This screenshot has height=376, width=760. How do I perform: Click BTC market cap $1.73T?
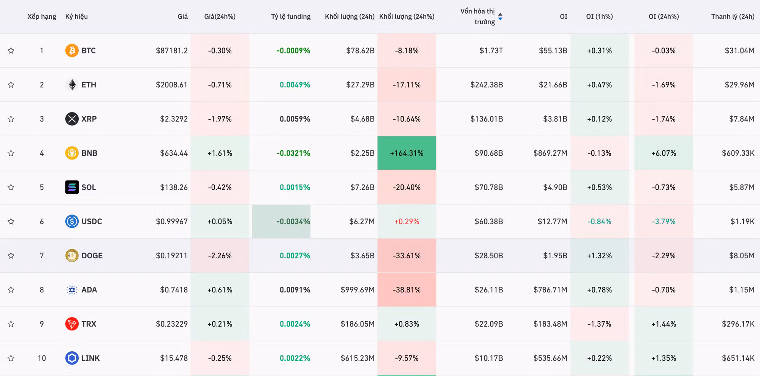pos(491,51)
